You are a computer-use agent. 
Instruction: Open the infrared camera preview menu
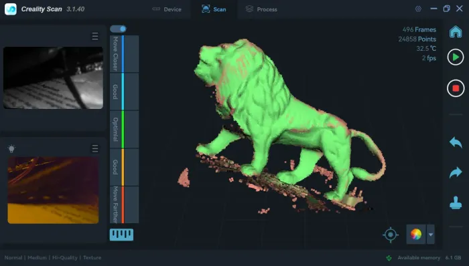pyautogui.click(x=95, y=36)
